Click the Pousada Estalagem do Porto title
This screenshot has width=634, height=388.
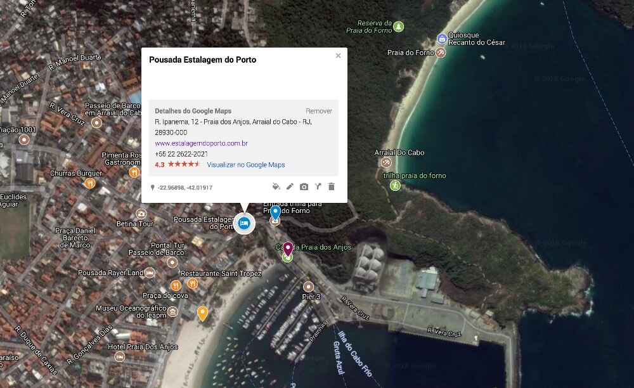click(203, 60)
